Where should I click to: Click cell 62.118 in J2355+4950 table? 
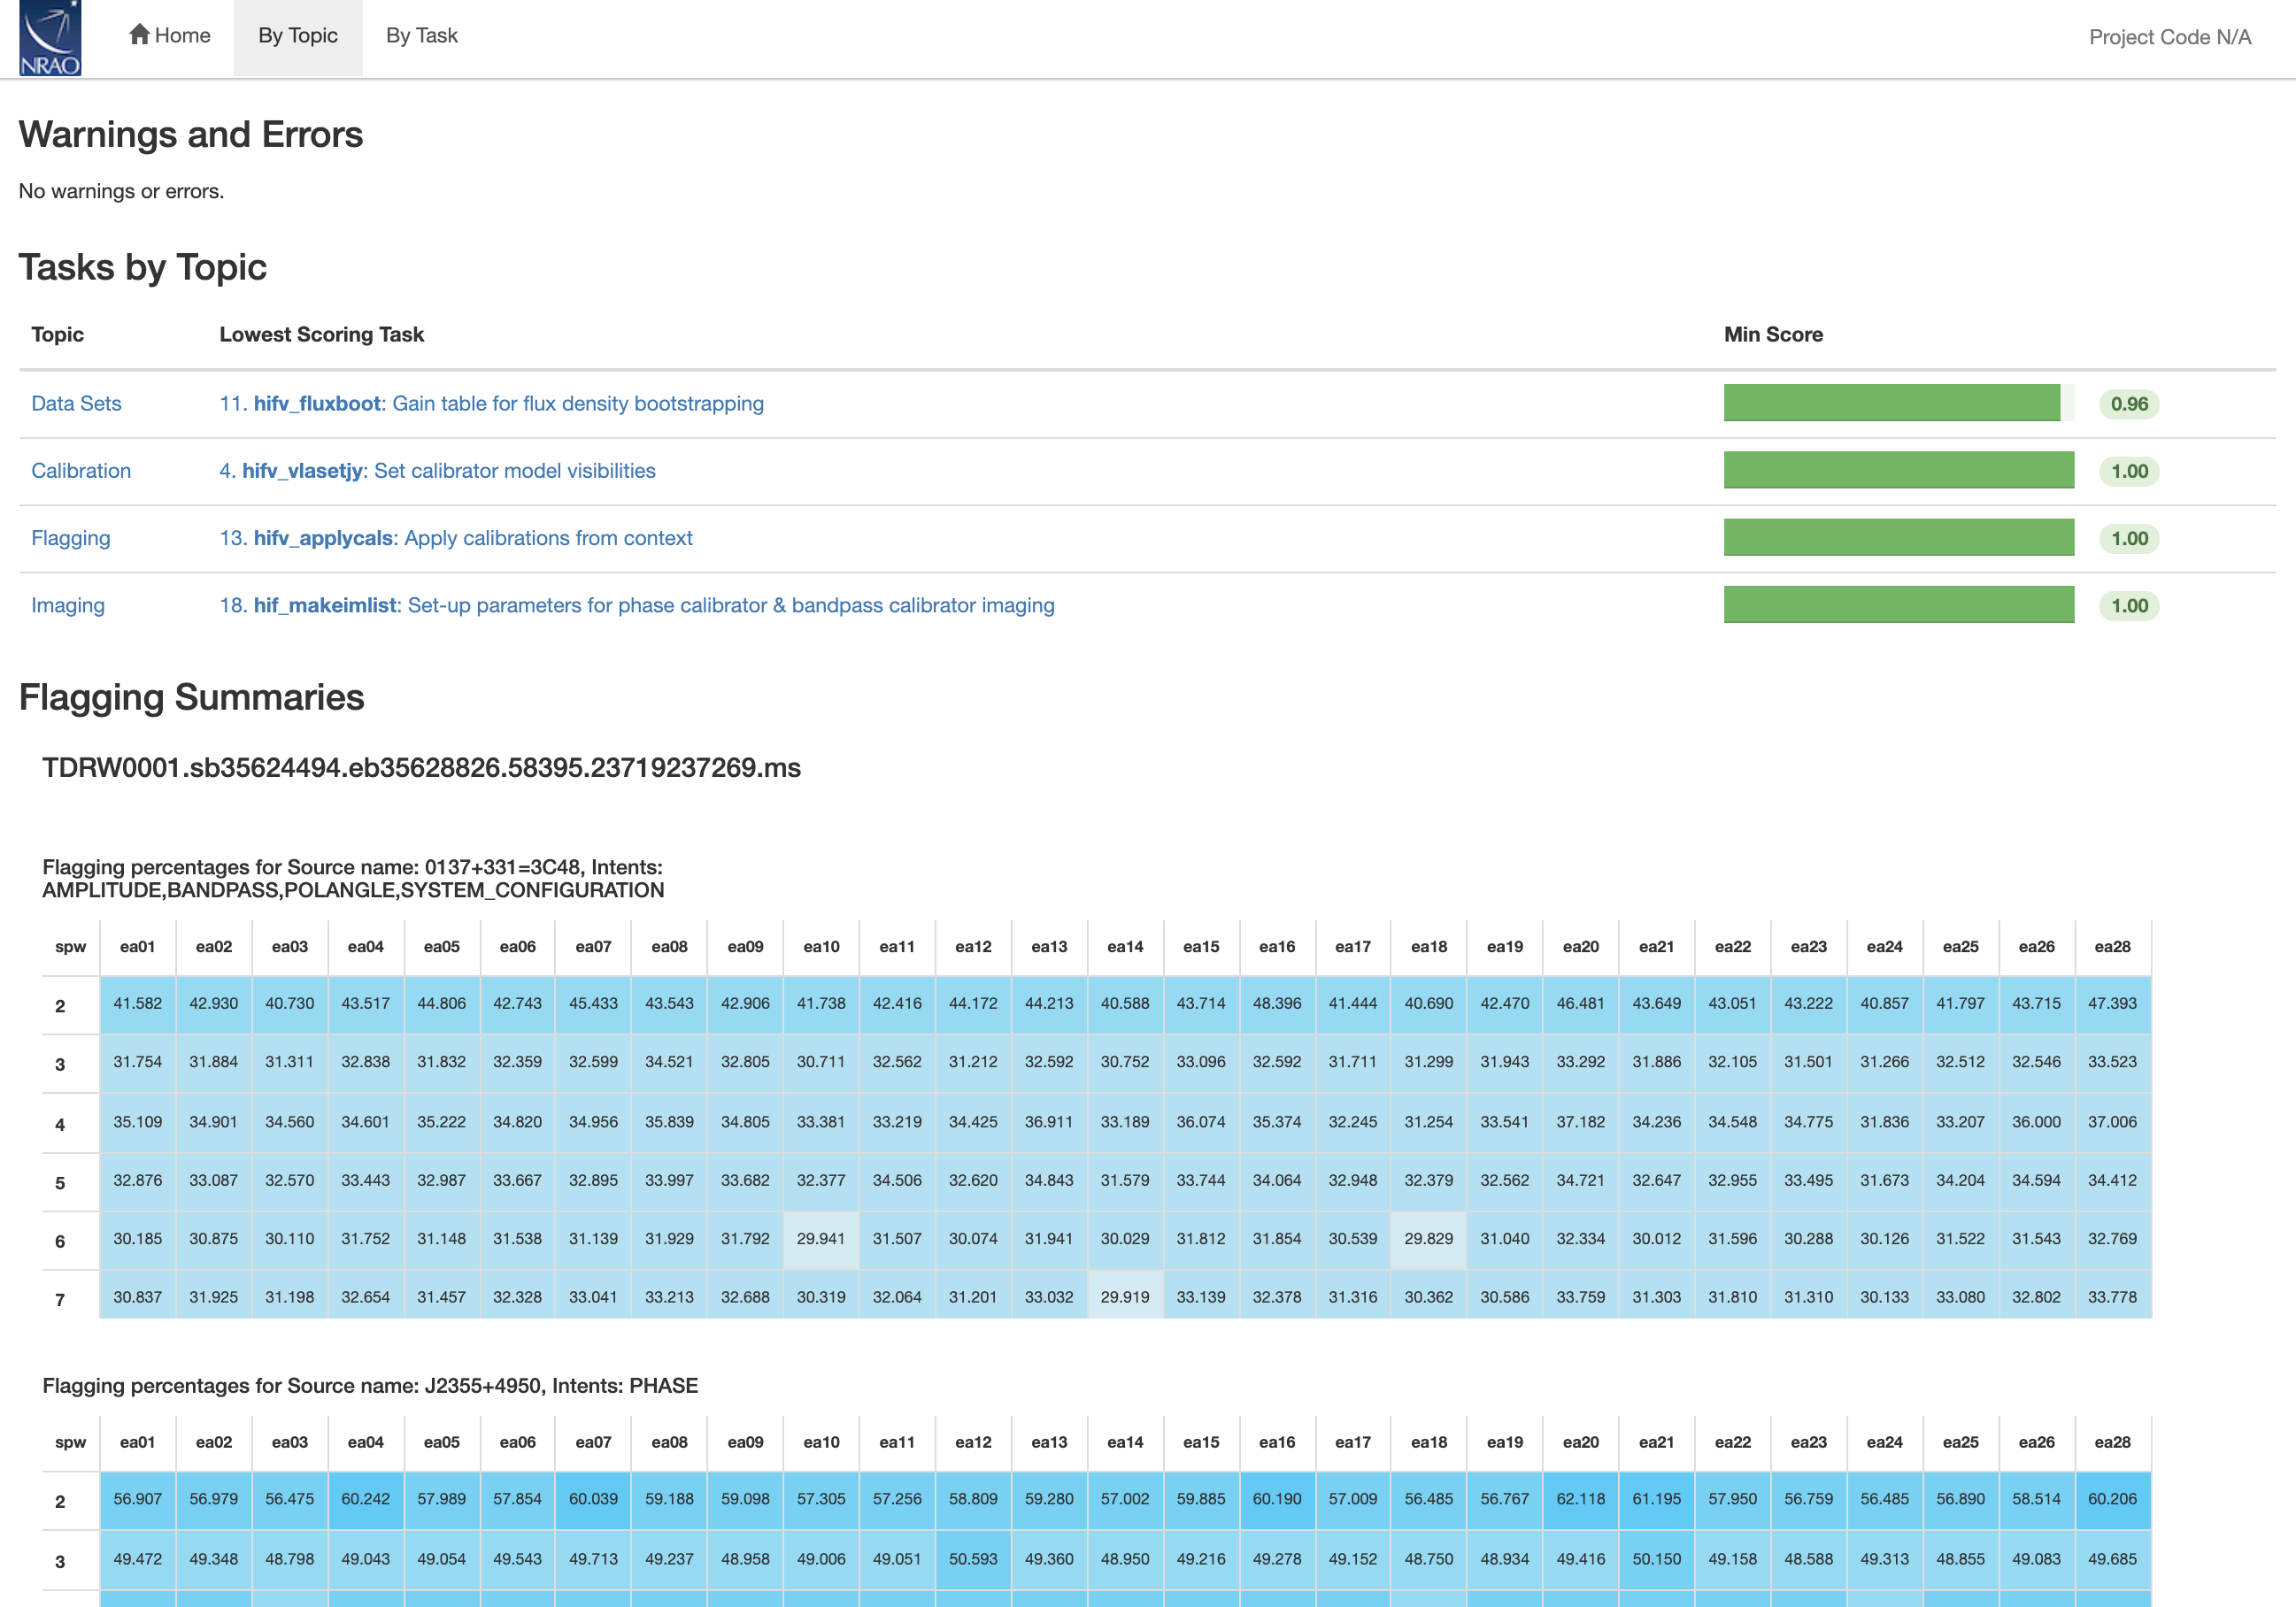1580,1498
